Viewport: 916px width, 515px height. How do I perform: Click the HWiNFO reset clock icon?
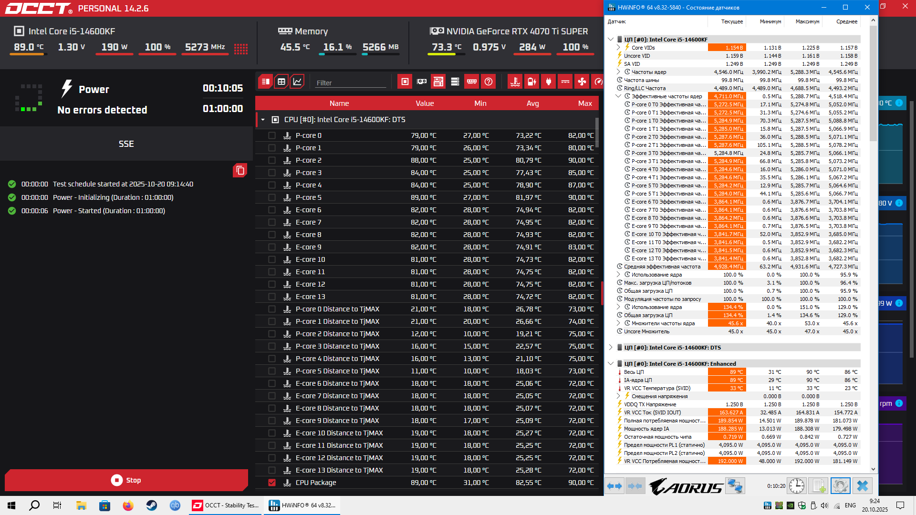797,486
